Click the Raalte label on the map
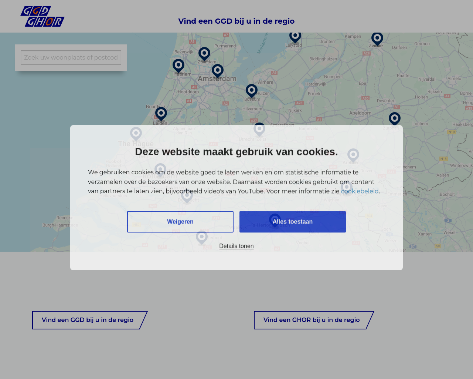Screen dimensions: 473x379 pos(403,76)
